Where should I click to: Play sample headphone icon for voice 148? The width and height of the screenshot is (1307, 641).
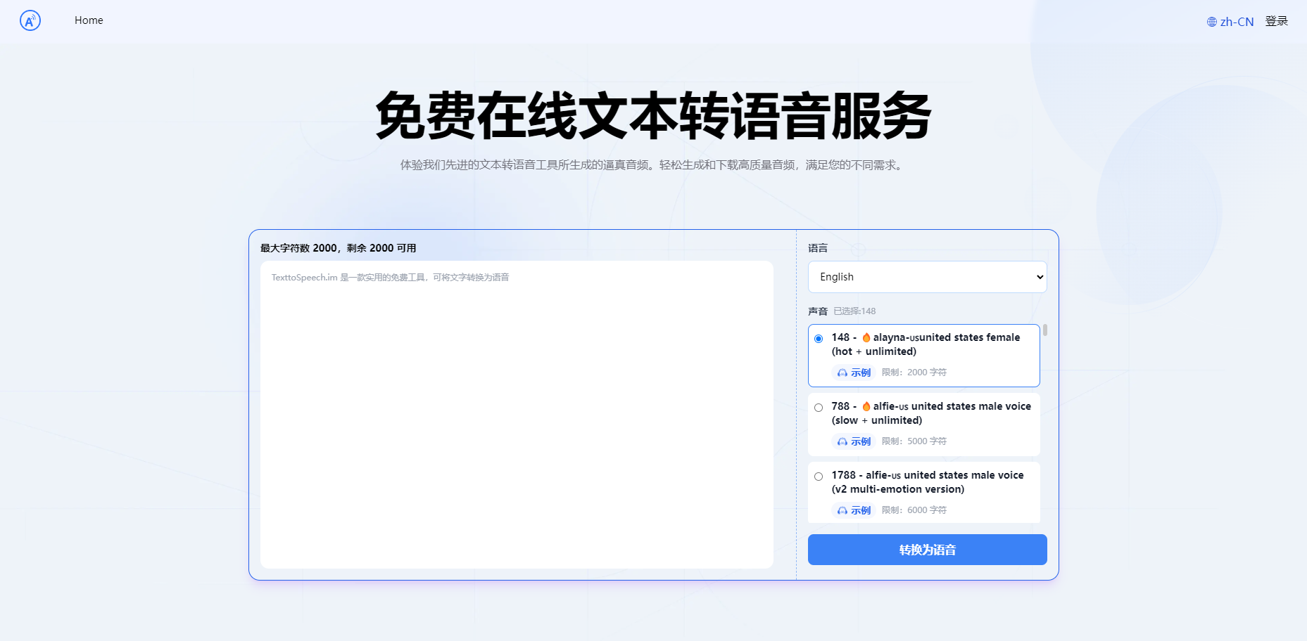tap(842, 373)
